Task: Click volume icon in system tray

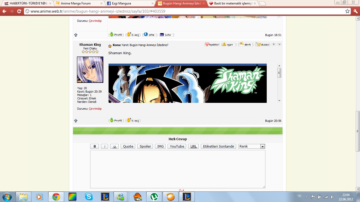Action: [332, 197]
